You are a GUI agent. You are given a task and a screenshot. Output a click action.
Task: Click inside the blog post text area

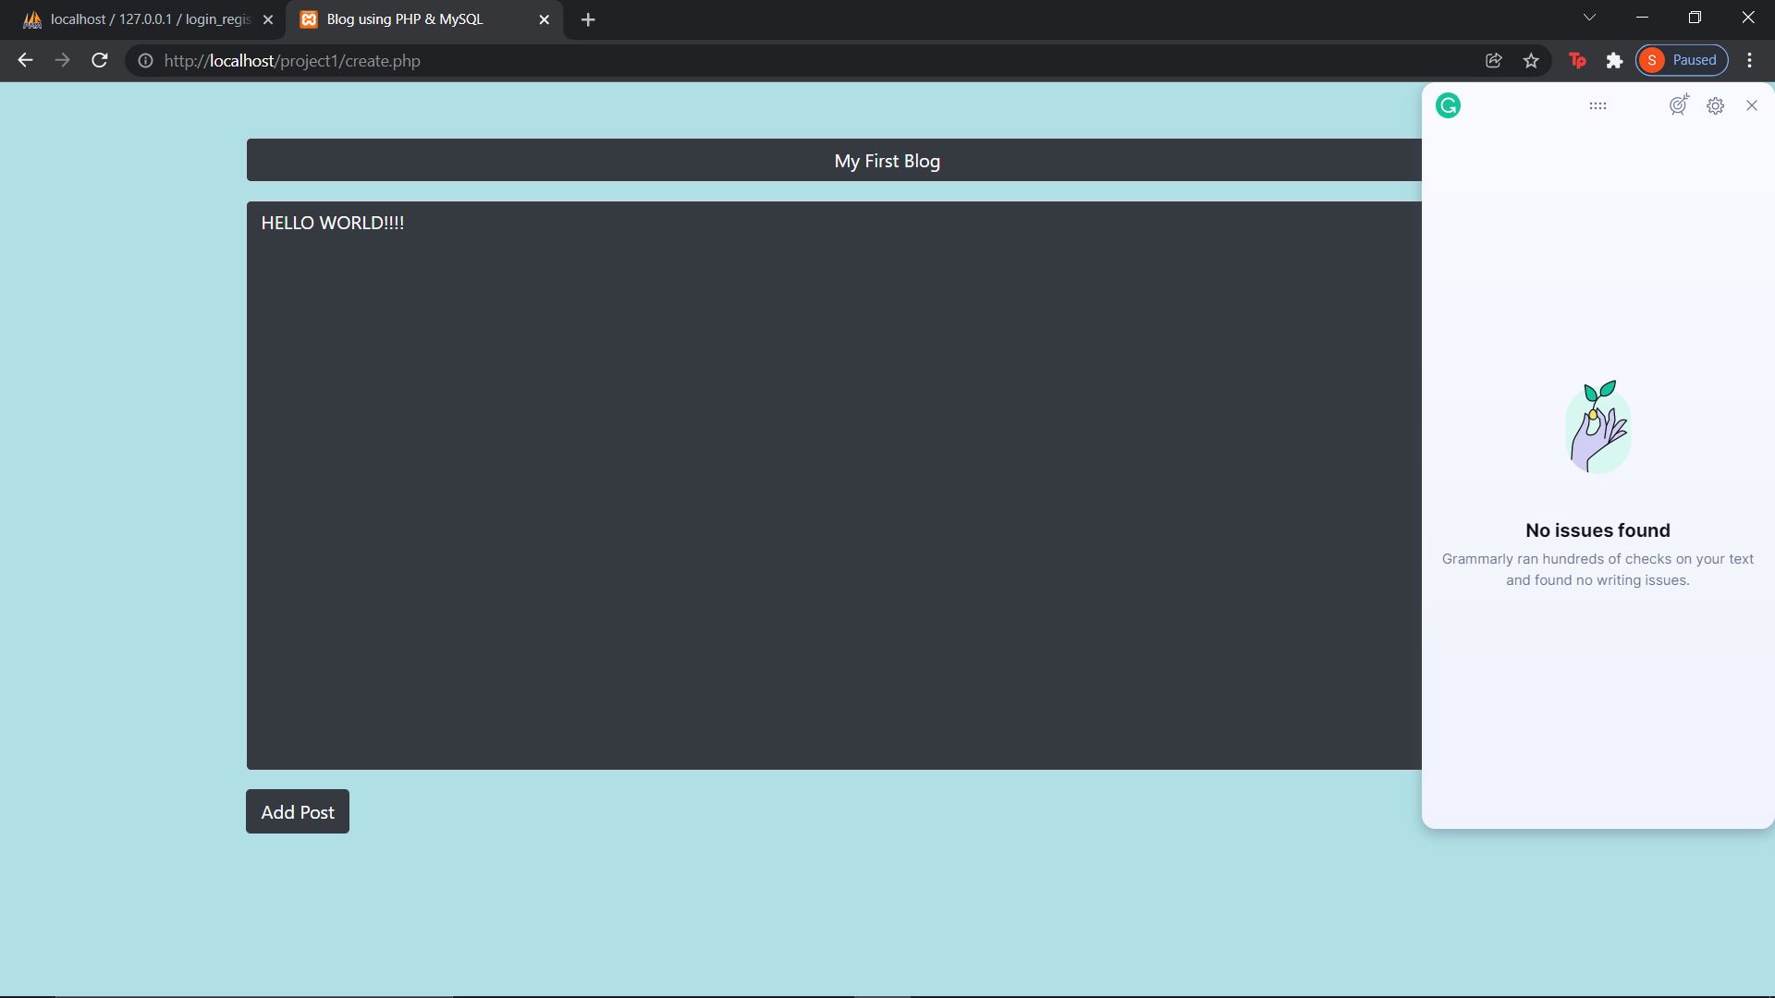point(740,462)
